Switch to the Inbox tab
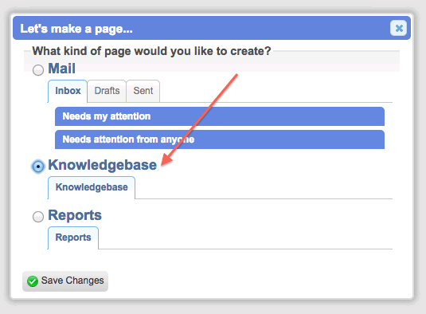The height and width of the screenshot is (314, 426). pos(68,91)
